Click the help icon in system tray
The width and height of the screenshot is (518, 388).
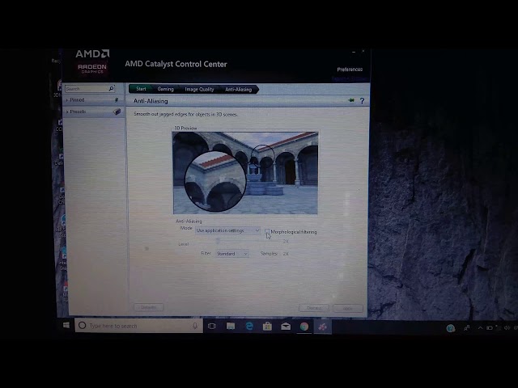(x=451, y=328)
